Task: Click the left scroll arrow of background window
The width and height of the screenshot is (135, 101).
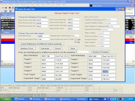Action: coord(2,61)
